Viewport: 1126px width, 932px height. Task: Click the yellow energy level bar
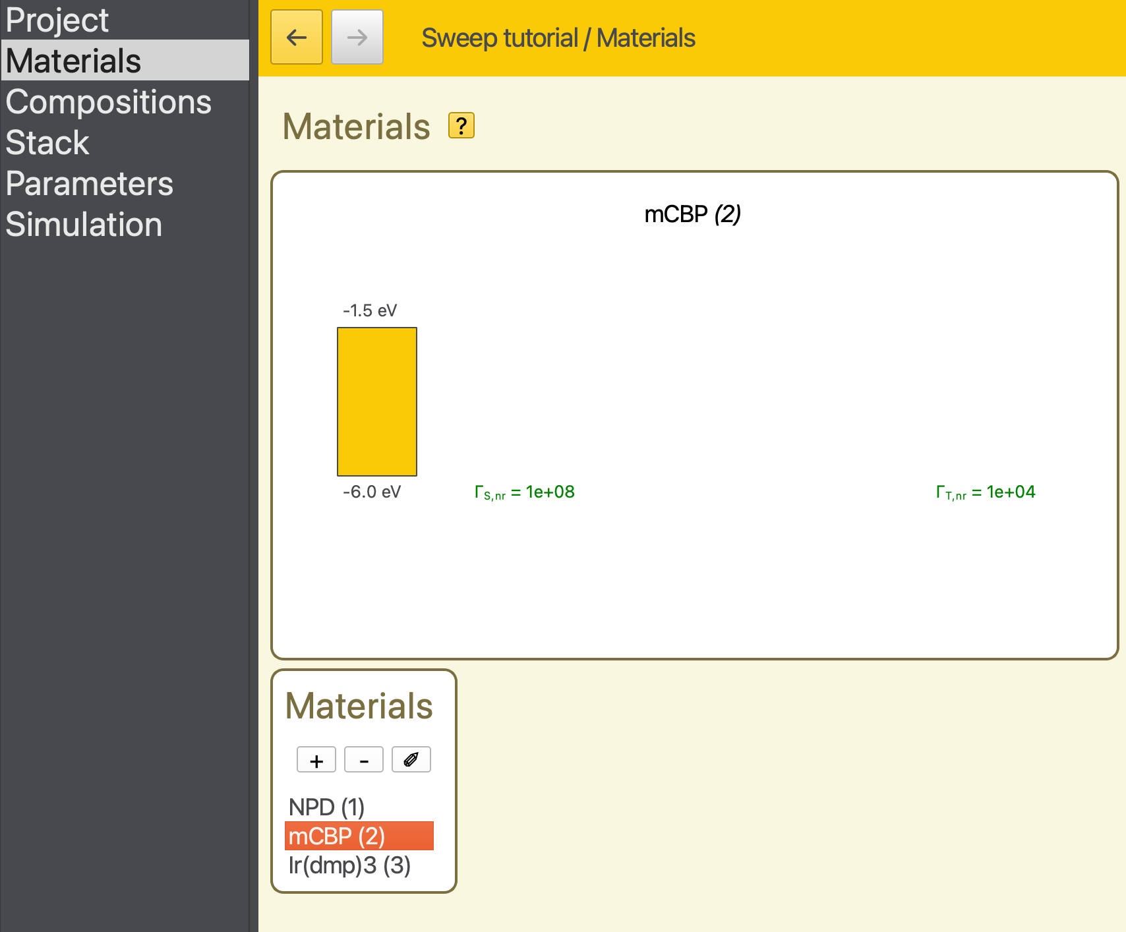click(x=377, y=401)
